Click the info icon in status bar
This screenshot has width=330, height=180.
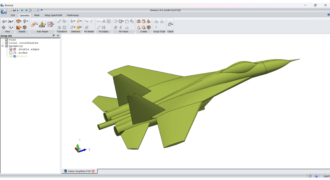[317, 176]
